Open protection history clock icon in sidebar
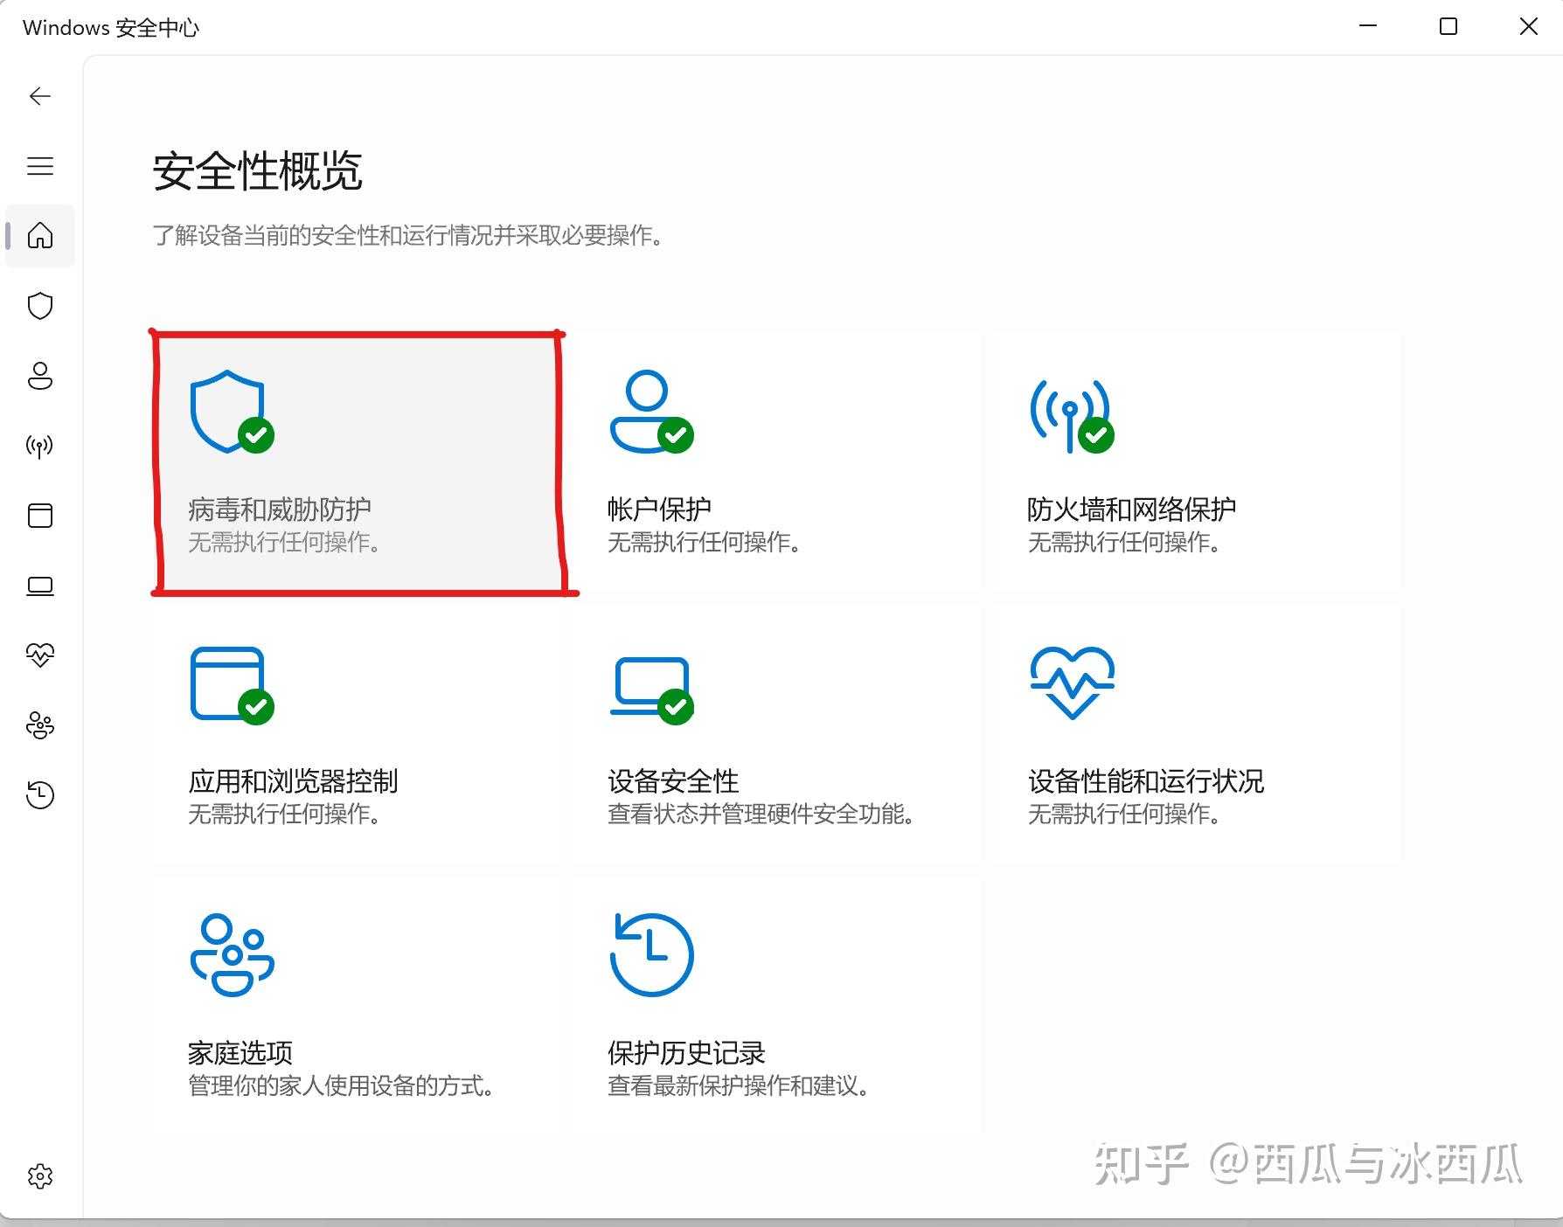The height and width of the screenshot is (1227, 1563). pos(40,794)
